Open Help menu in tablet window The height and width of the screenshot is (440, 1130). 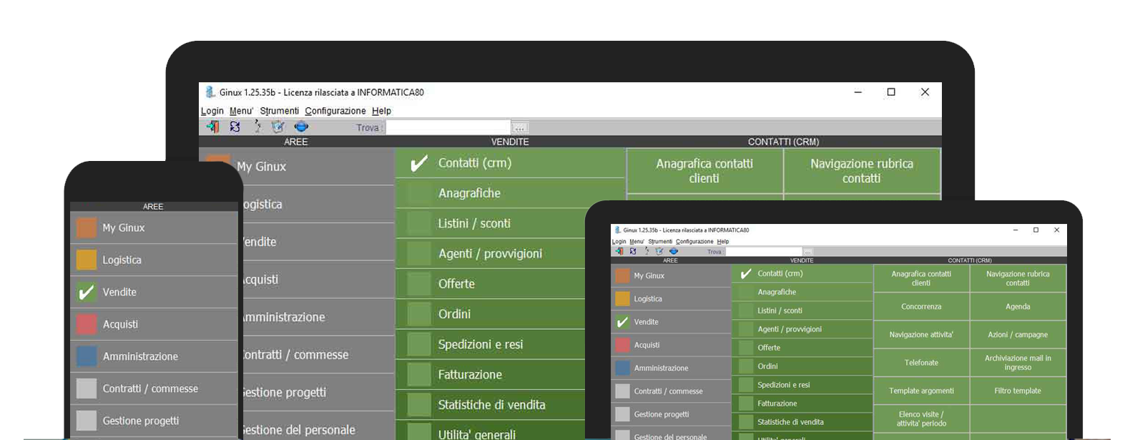[723, 242]
